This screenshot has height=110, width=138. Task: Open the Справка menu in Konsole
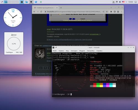(99, 51)
